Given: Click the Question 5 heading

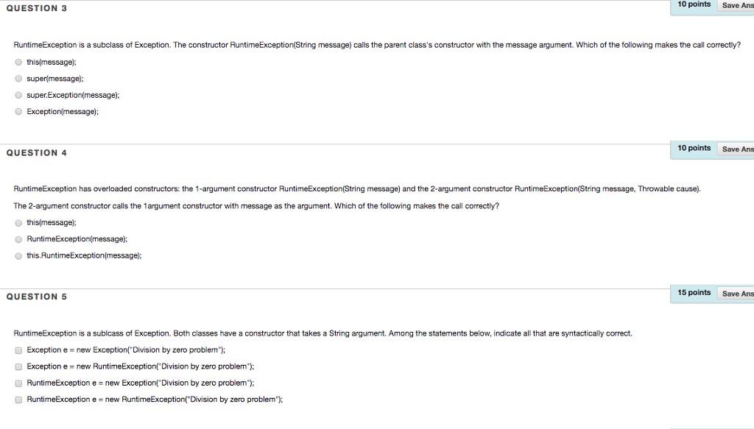Looking at the screenshot, I should tap(37, 297).
